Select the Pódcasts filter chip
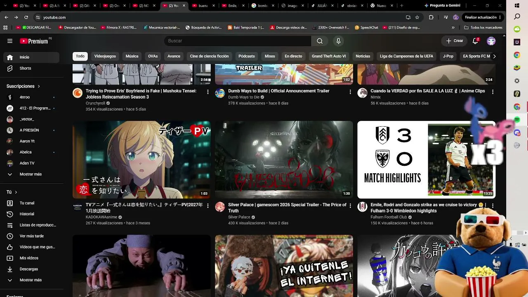 (247, 56)
